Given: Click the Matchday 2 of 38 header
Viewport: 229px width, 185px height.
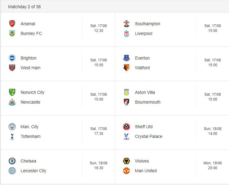Looking at the screenshot, I should 24,7.
